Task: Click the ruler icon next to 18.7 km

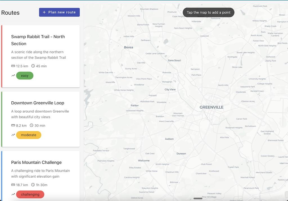Action: click(13, 185)
